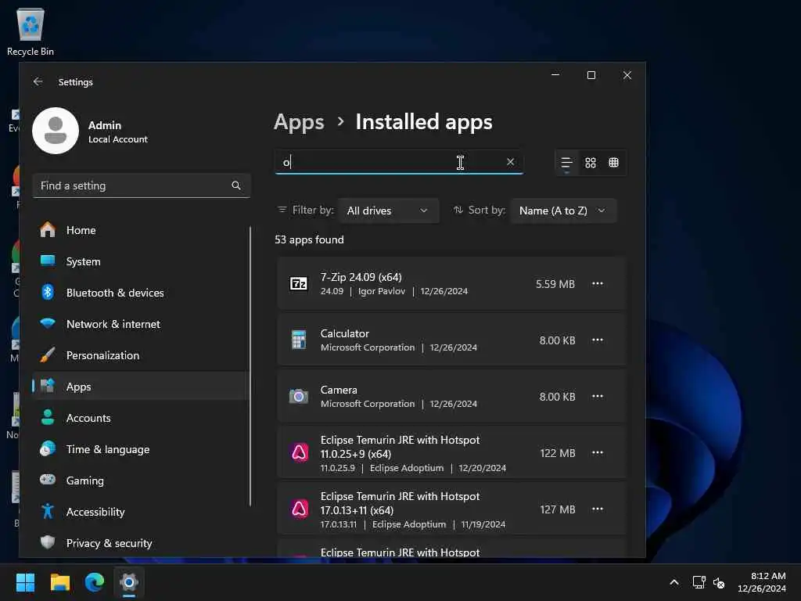Open Privacy & security settings
The height and width of the screenshot is (601, 801).
coord(141,543)
